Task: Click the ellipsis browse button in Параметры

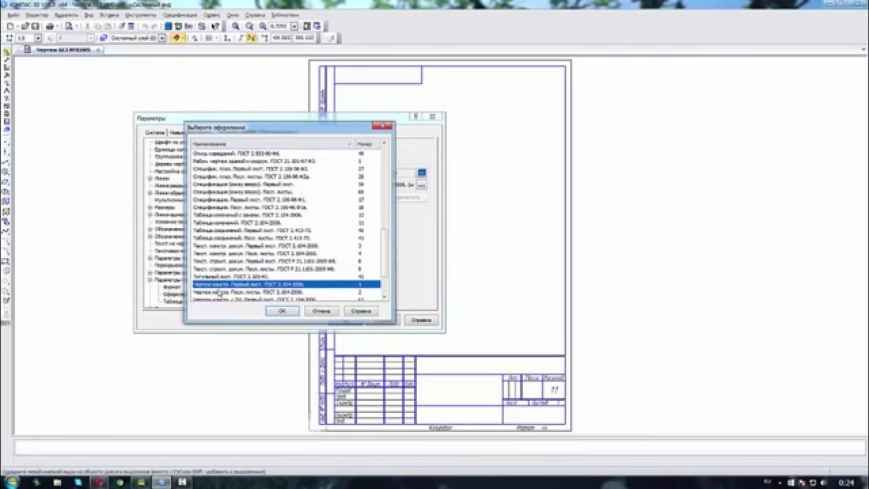Action: pos(421,184)
